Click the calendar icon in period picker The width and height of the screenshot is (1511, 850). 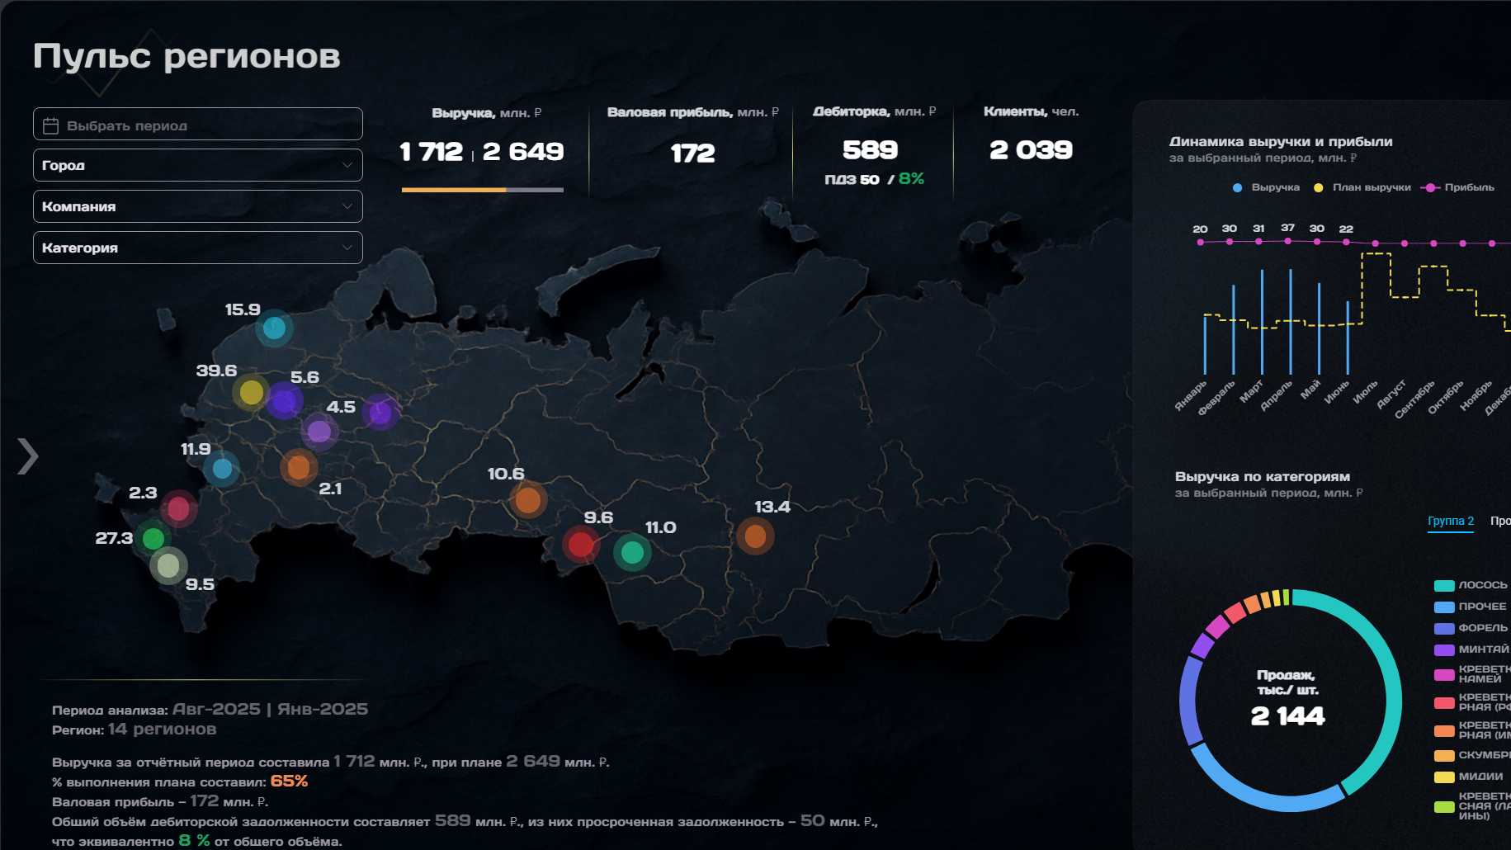[x=50, y=125]
